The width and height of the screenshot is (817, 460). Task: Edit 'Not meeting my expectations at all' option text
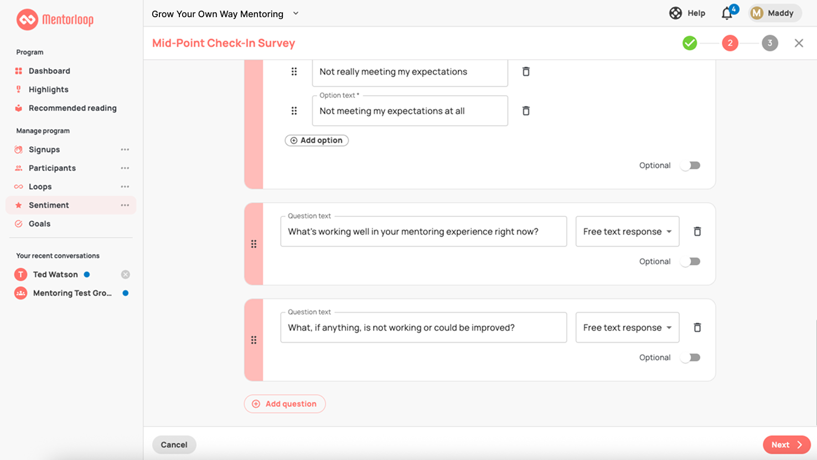coord(410,111)
